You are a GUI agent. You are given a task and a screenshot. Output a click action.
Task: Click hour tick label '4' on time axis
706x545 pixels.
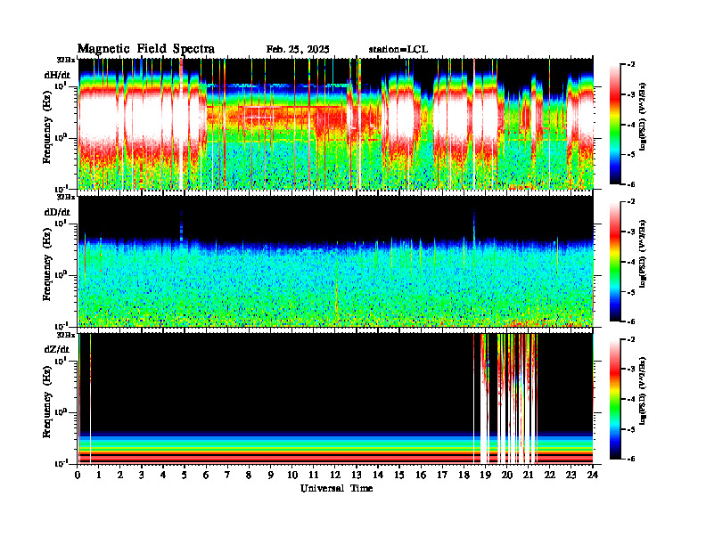click(163, 475)
